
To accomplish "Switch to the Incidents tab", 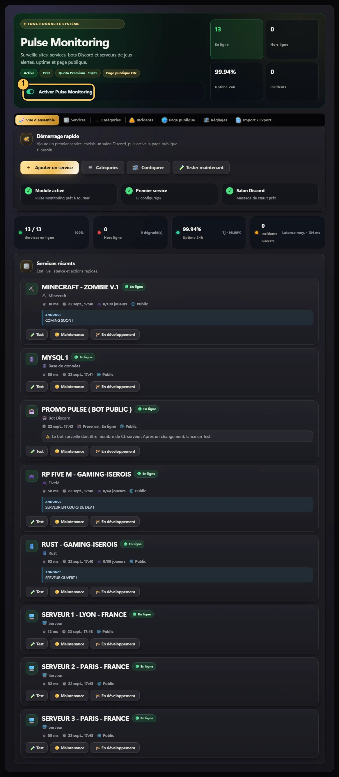I will click(x=141, y=120).
